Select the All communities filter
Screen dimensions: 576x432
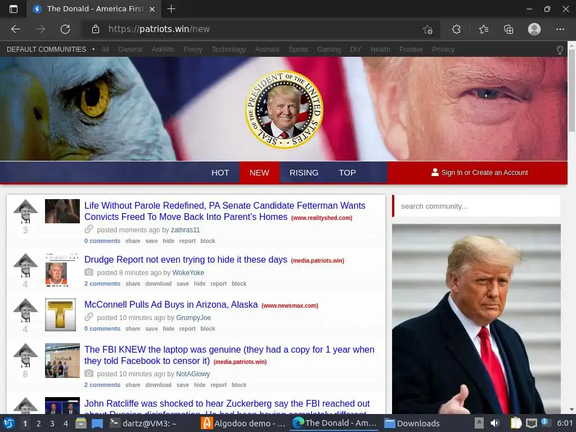[105, 49]
